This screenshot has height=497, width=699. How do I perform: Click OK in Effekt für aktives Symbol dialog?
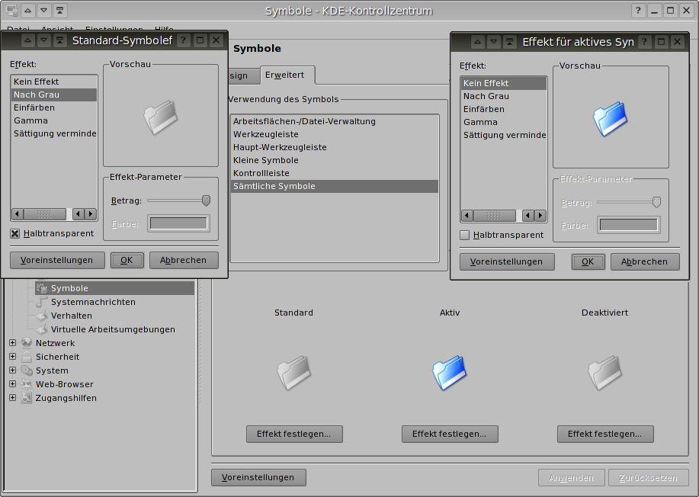coord(588,261)
